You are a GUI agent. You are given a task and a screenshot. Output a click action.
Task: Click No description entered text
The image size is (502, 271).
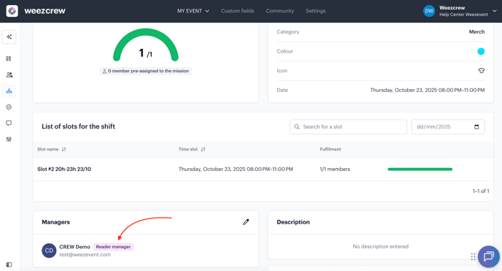click(x=381, y=246)
